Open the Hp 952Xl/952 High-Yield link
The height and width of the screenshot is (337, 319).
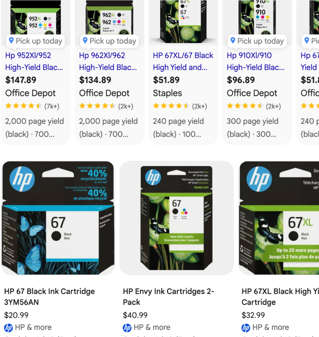pos(34,61)
